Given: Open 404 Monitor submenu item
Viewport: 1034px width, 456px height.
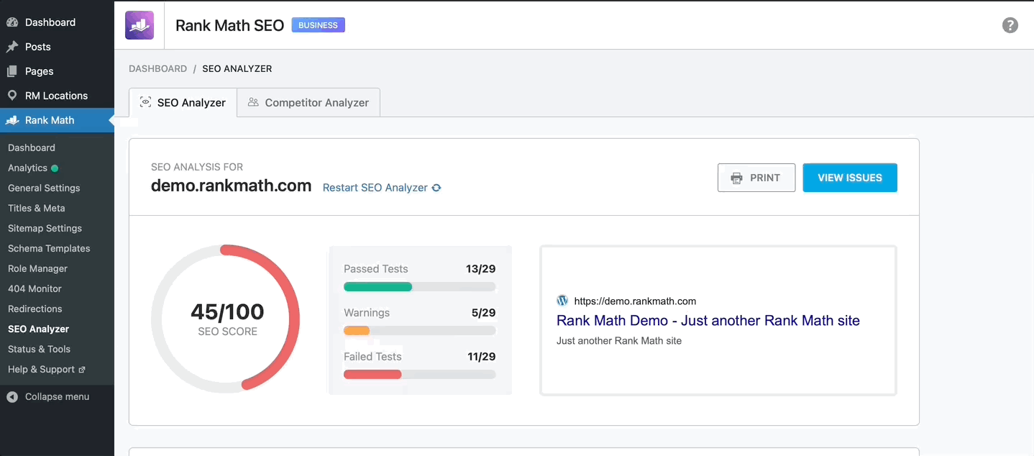Looking at the screenshot, I should click(x=35, y=288).
